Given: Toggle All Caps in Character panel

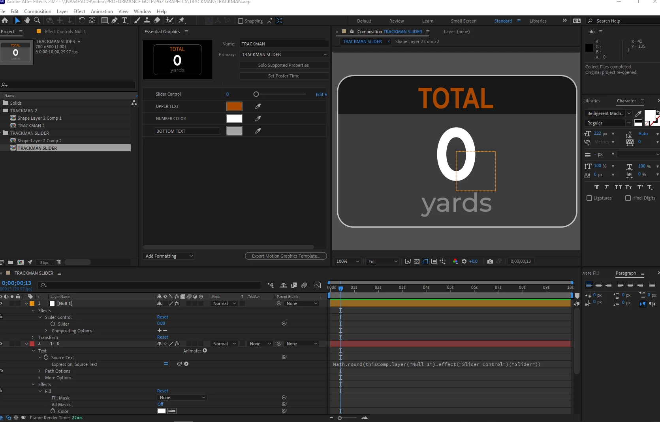Looking at the screenshot, I should (x=618, y=187).
